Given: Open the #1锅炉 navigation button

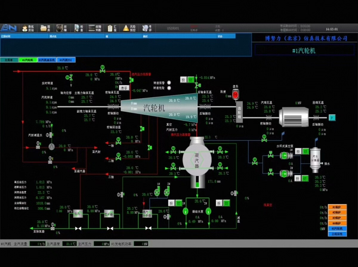Looking at the screenshot, I should pyautogui.click(x=337, y=207).
